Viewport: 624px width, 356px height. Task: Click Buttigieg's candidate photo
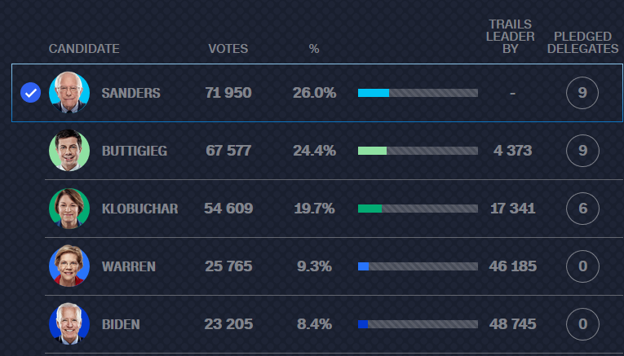pyautogui.click(x=69, y=151)
